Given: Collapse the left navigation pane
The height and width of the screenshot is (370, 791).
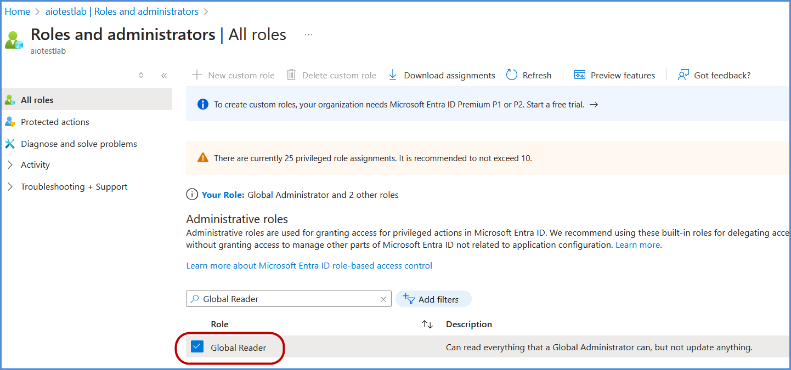Looking at the screenshot, I should [163, 76].
